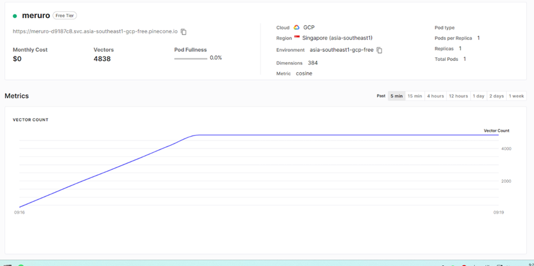Switch metrics to 15 min range
Screen dimensions: 534x266
tap(415, 96)
